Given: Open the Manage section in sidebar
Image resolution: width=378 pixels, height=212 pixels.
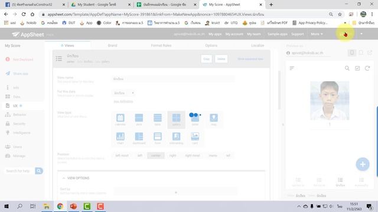Looking at the screenshot, I should tap(19, 155).
